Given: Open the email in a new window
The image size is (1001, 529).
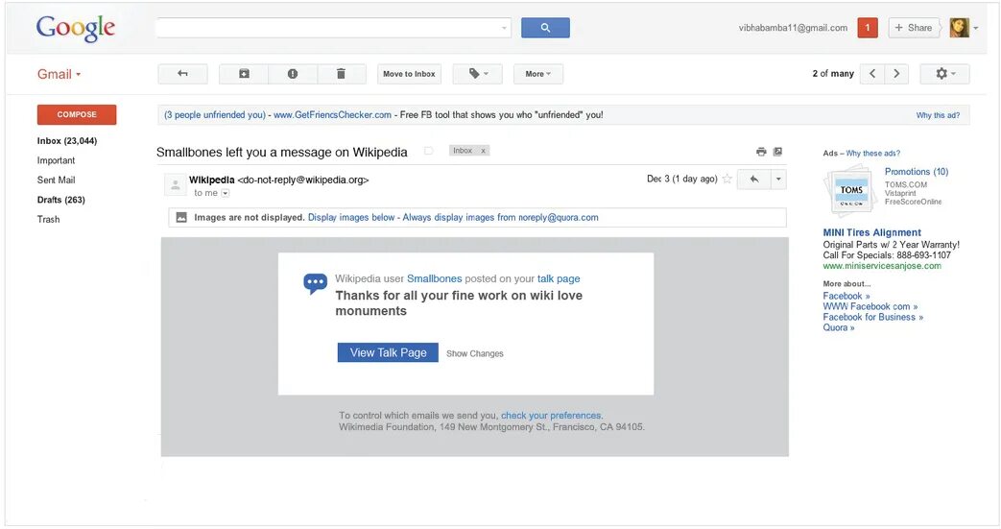Looking at the screenshot, I should pyautogui.click(x=777, y=152).
